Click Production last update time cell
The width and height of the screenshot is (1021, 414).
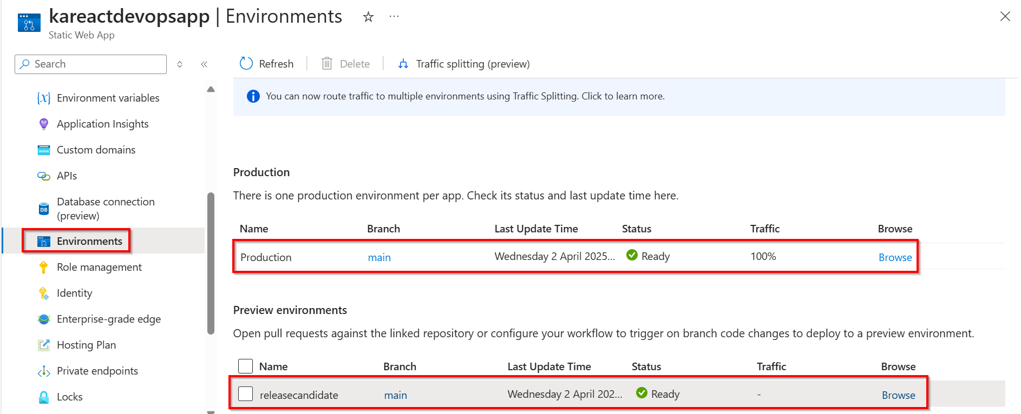555,256
